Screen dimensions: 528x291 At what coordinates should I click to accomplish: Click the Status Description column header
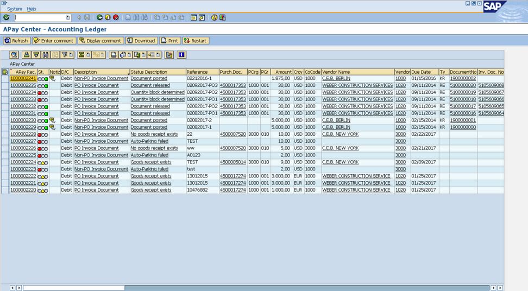[x=158, y=72]
